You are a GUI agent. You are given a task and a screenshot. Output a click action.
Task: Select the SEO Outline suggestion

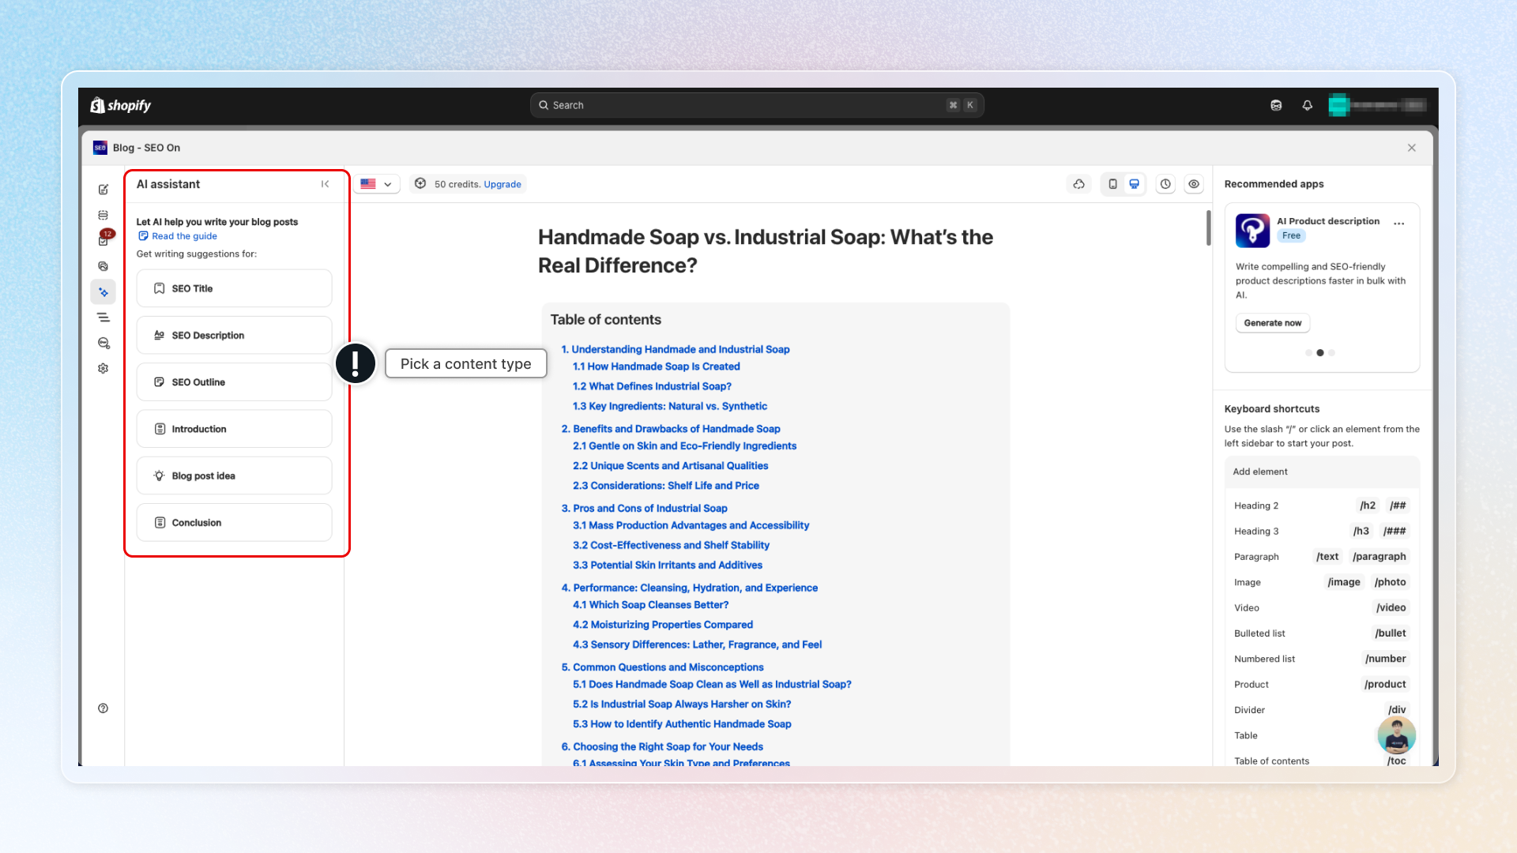pyautogui.click(x=234, y=382)
